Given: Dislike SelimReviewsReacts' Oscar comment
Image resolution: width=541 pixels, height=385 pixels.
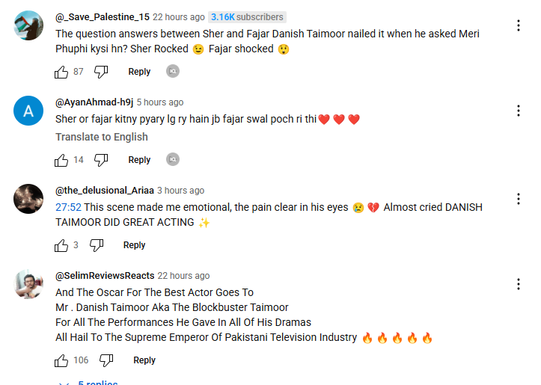Looking at the screenshot, I should coord(106,360).
